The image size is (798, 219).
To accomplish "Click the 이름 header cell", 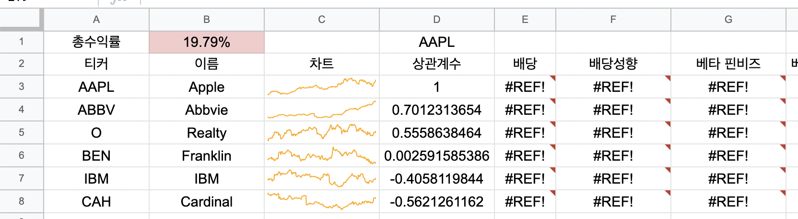I will 207,64.
